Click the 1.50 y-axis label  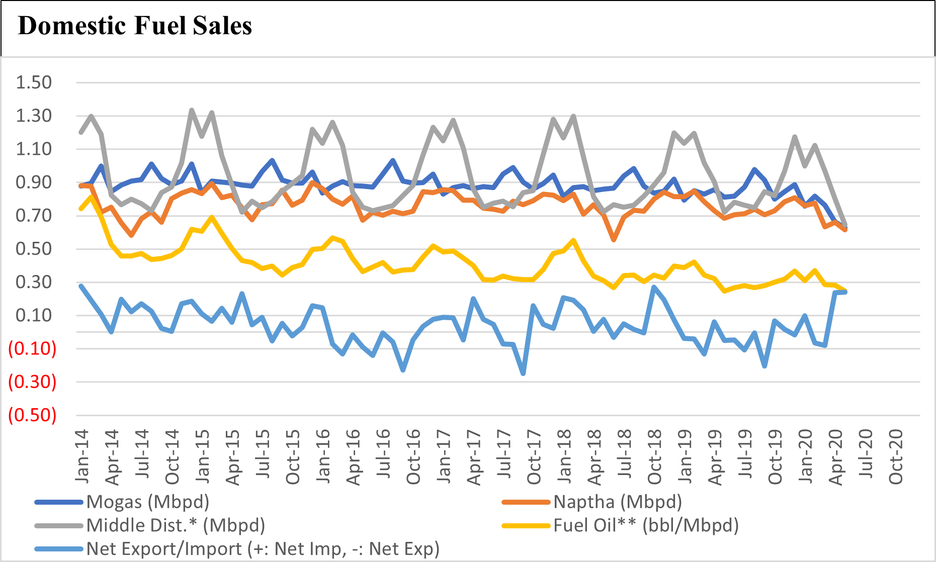(34, 82)
